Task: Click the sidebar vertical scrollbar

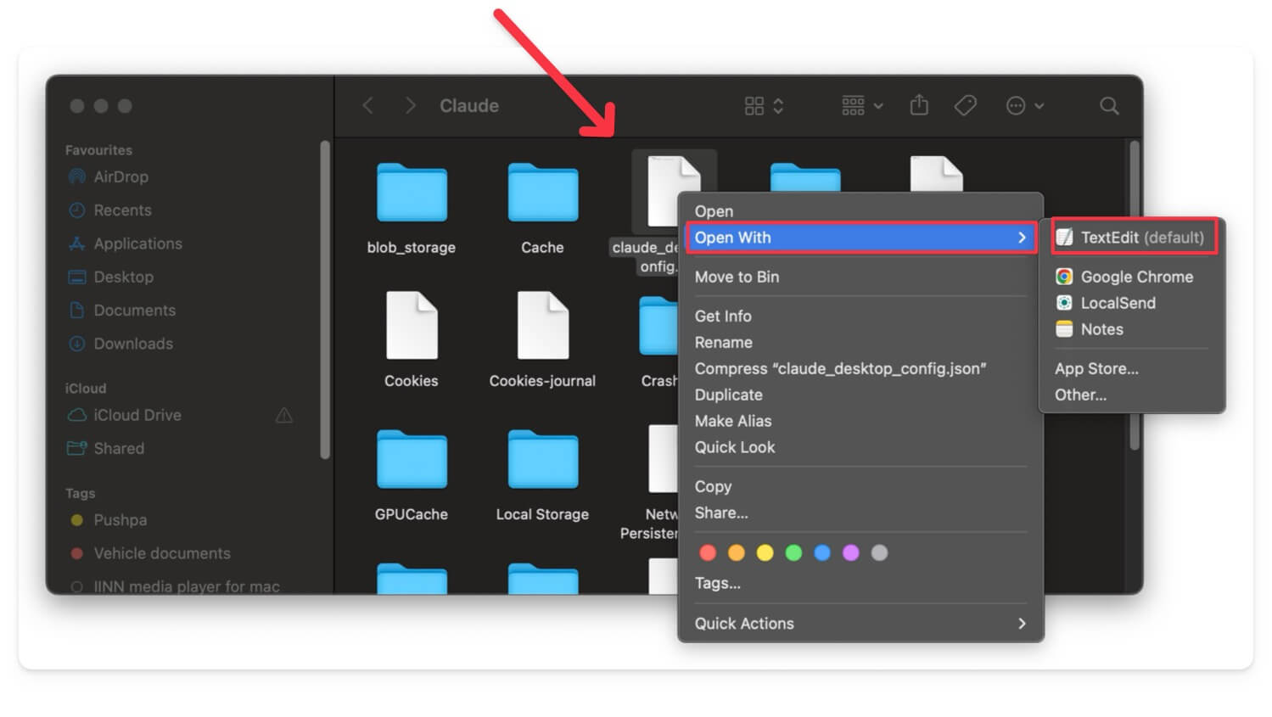Action: pyautogui.click(x=324, y=300)
